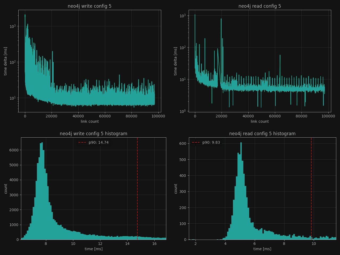The image size is (340, 255).
Task: Click the 'count' axis label on write histogram
Action: click(6, 189)
